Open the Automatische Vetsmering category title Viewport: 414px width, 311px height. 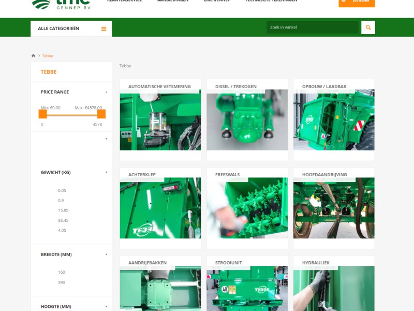click(159, 87)
